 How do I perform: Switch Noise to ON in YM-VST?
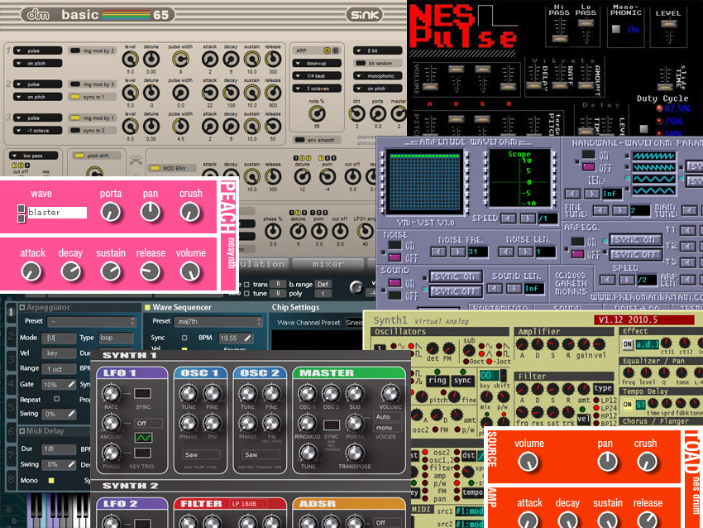(x=394, y=243)
